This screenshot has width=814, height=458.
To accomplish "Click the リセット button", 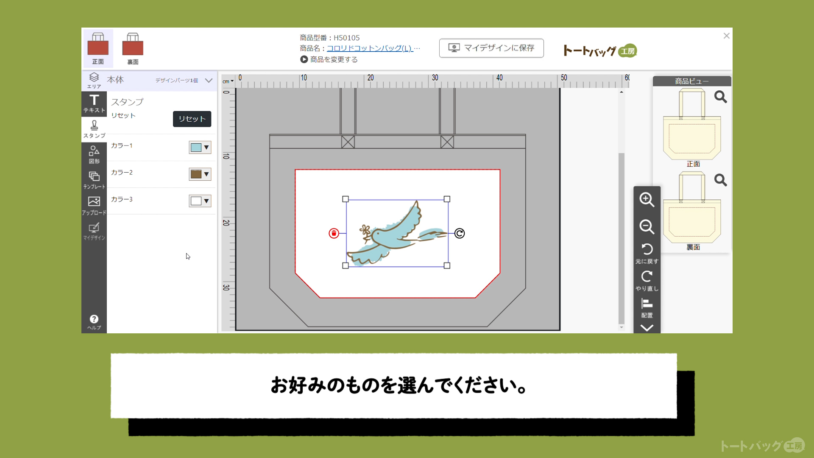I will (x=192, y=119).
